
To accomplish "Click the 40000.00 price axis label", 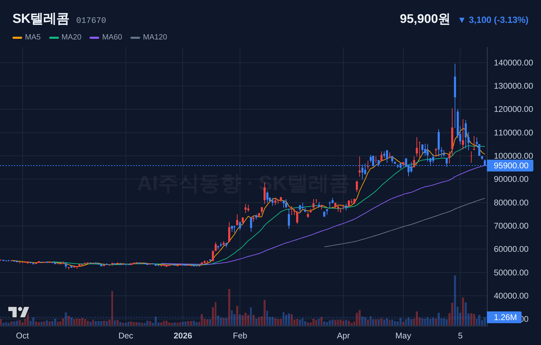I will (511, 296).
